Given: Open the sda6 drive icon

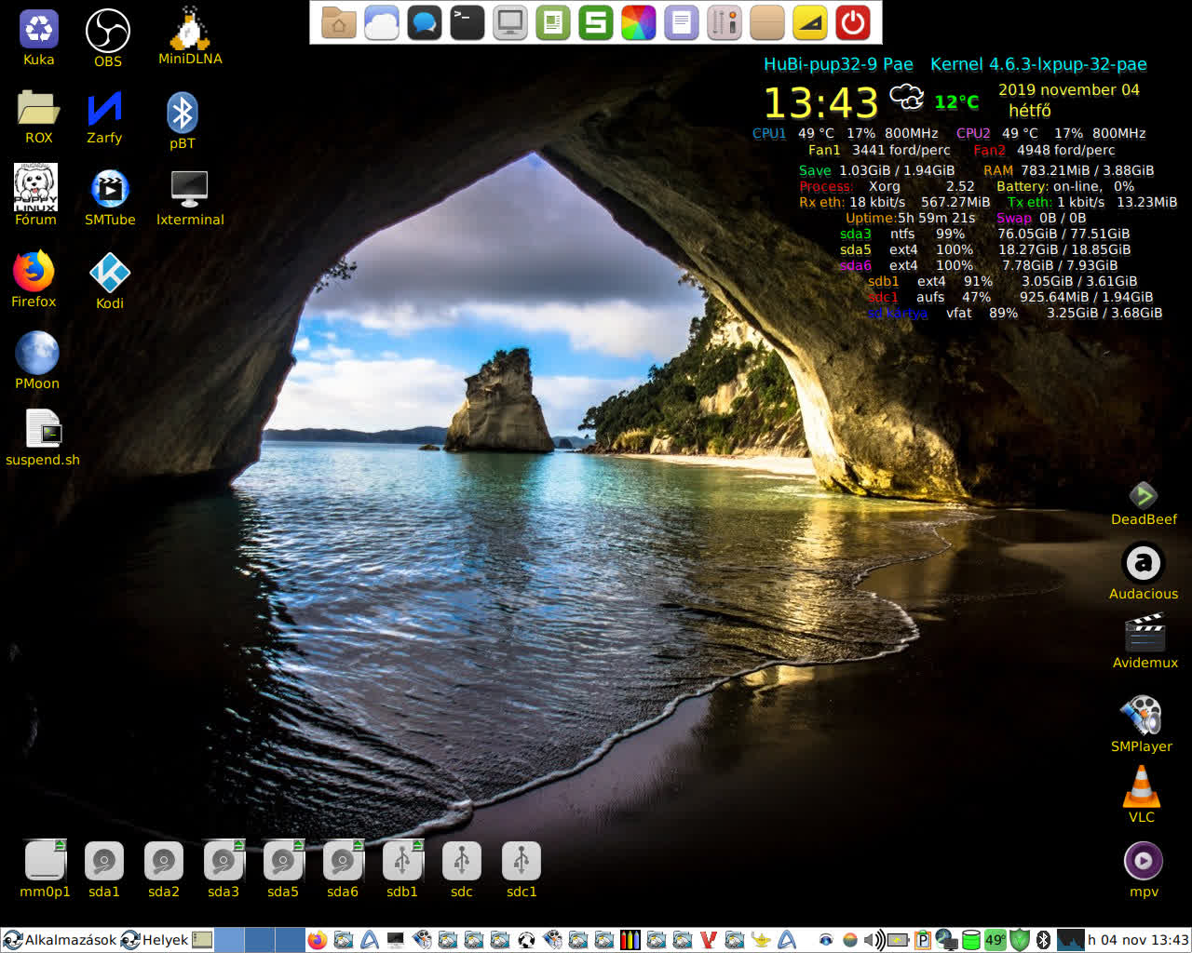Looking at the screenshot, I should [x=343, y=860].
